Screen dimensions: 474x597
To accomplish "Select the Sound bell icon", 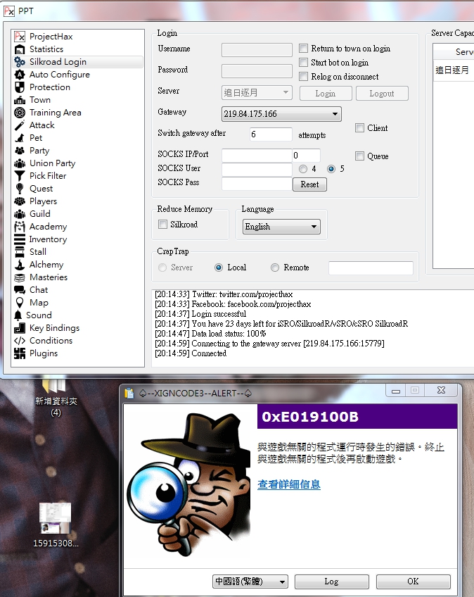I will coord(18,315).
